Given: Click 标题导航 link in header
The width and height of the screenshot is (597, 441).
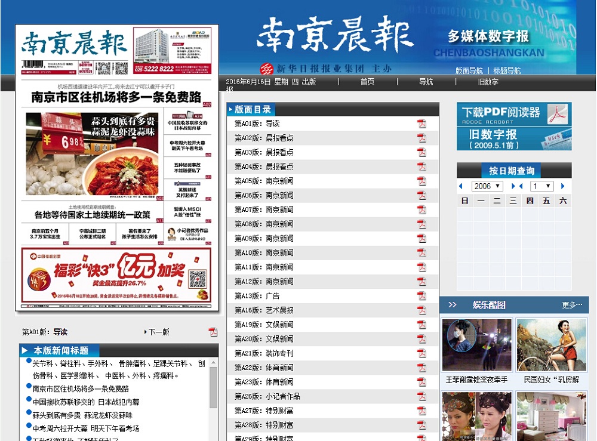Looking at the screenshot, I should [507, 70].
